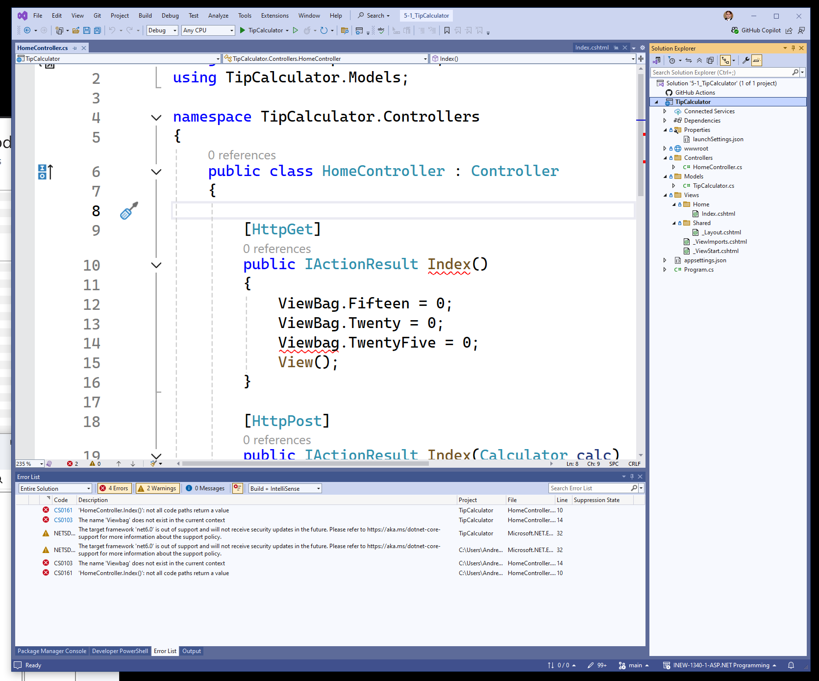Image resolution: width=819 pixels, height=681 pixels.
Task: Open the notifications bell in status bar
Action: pos(791,665)
